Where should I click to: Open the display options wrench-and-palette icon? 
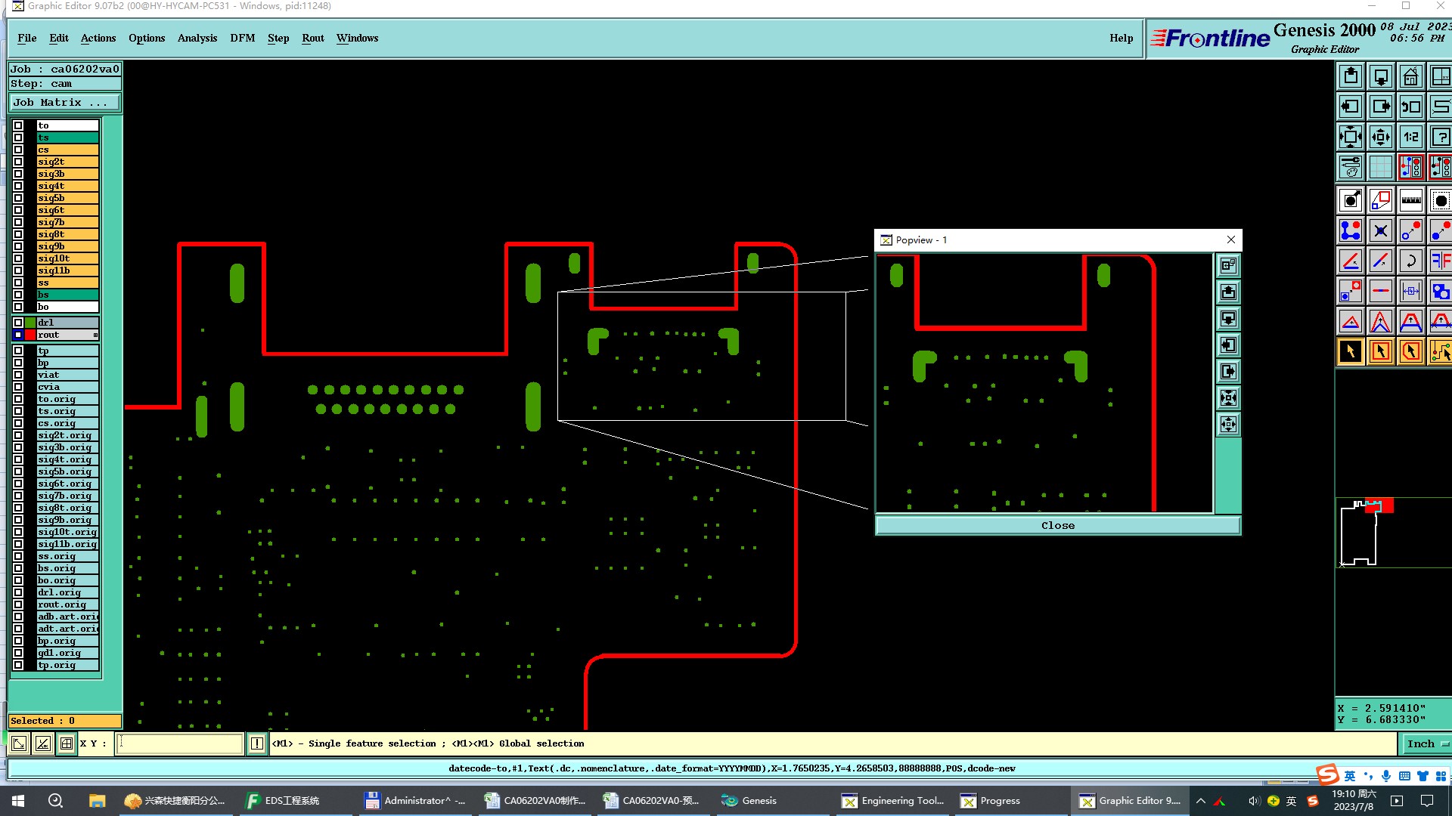pos(1351,167)
